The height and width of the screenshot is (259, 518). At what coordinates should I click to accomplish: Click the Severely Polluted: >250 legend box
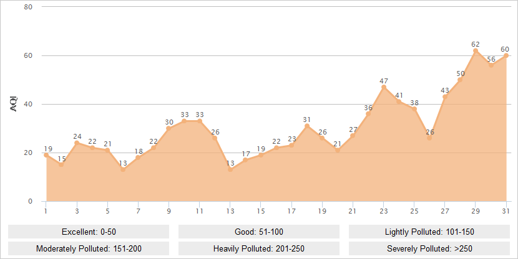tap(429, 248)
